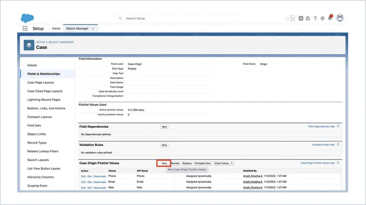Open Details in the sidebar
This screenshot has height=205, width=366.
(32, 65)
